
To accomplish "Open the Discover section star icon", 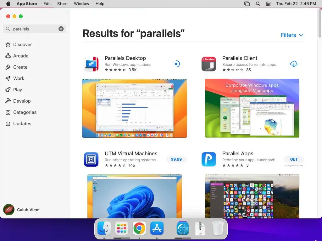I will point(8,45).
